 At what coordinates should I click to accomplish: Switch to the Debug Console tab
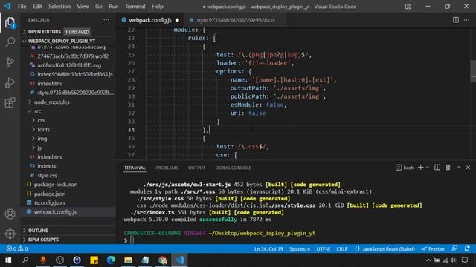[x=233, y=168]
